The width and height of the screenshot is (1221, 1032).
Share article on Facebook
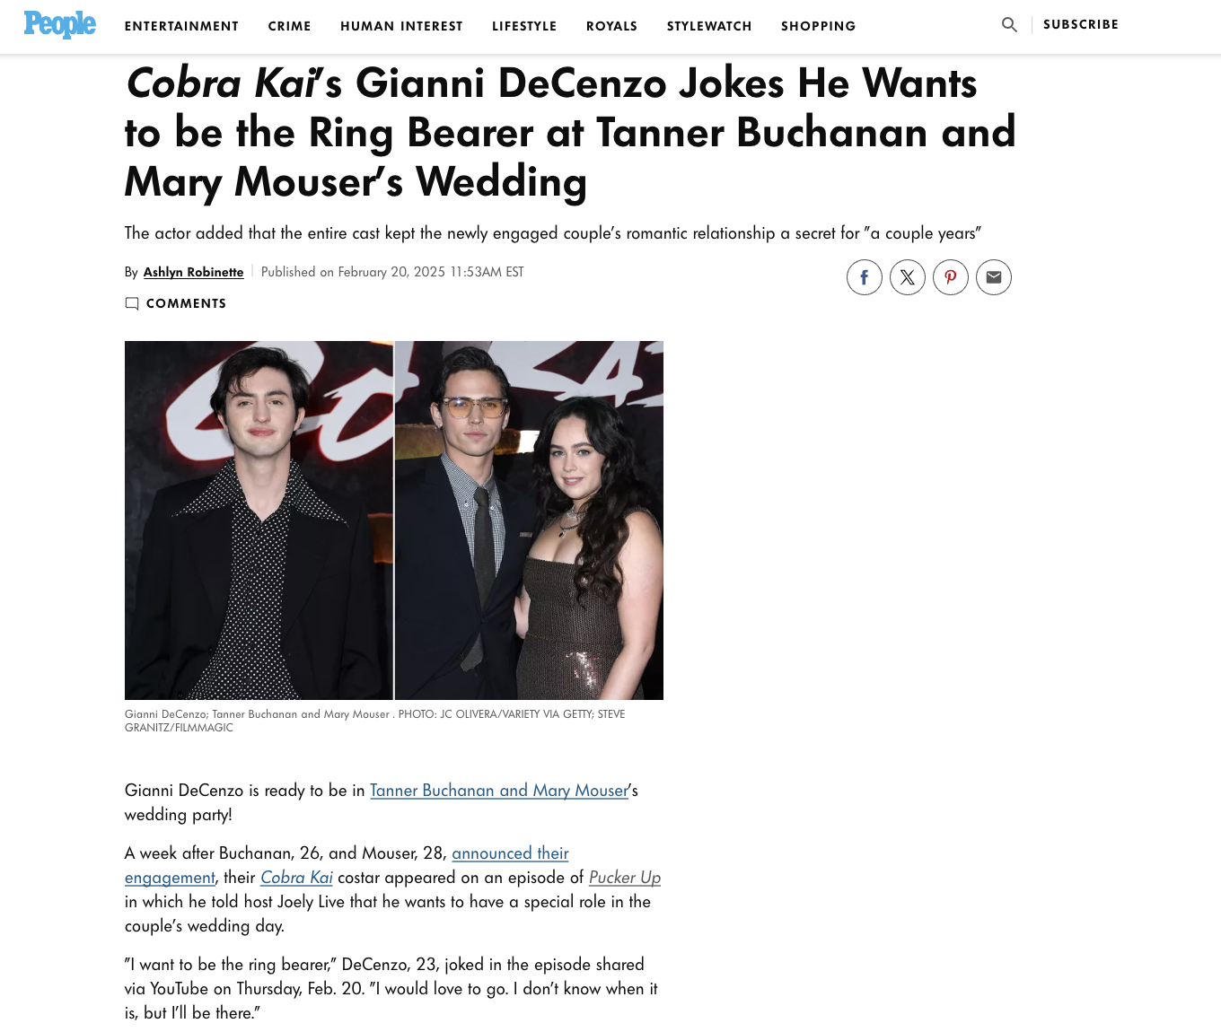click(865, 277)
